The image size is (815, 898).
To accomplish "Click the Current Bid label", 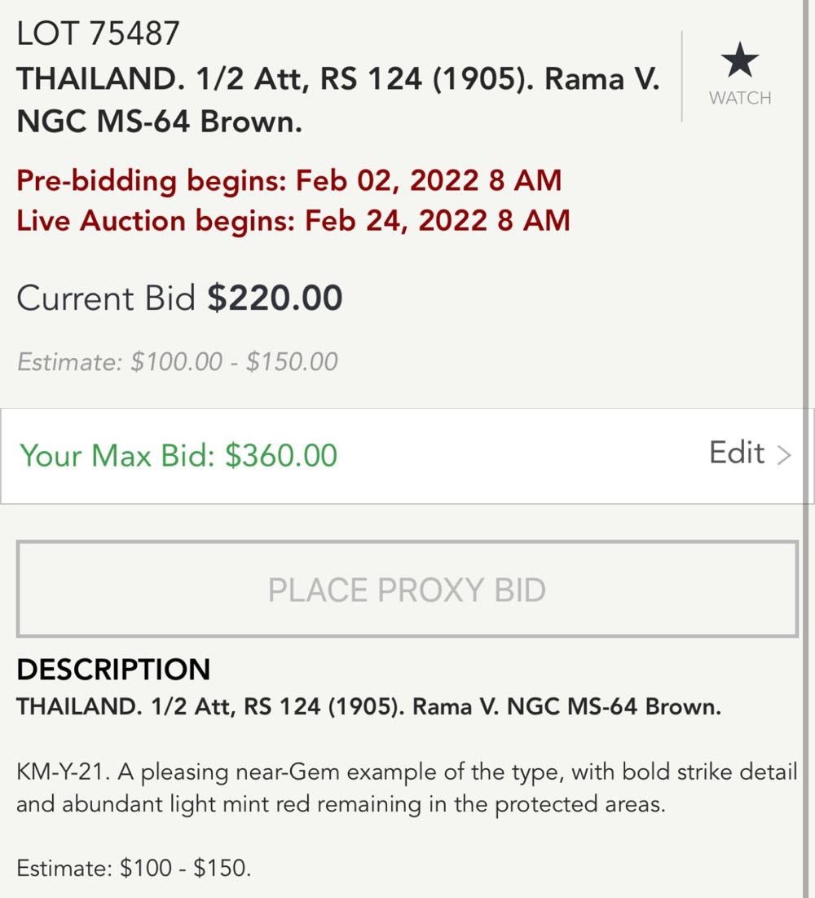I will pos(106,299).
